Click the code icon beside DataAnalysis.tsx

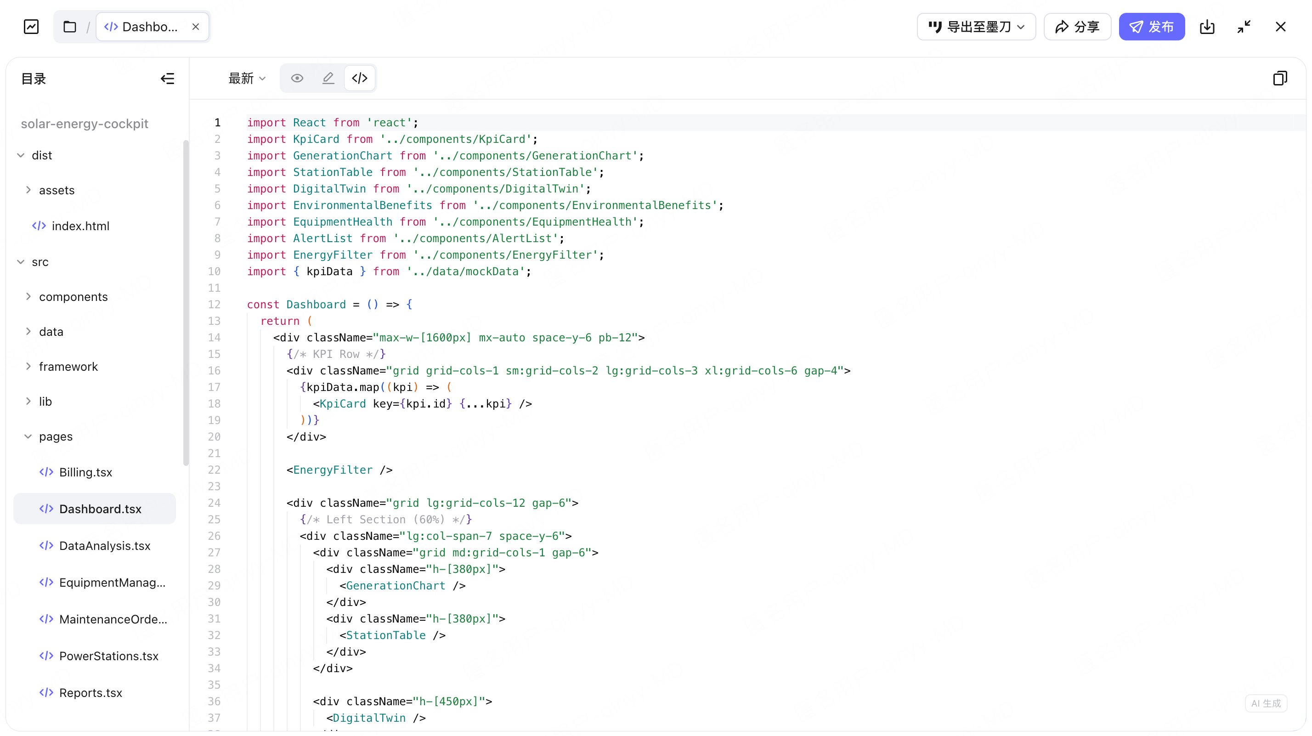46,545
